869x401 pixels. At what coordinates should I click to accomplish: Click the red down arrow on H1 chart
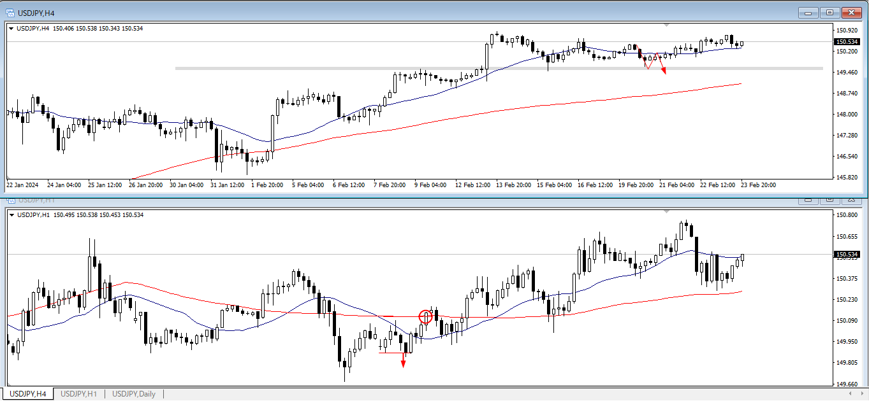pos(403,362)
